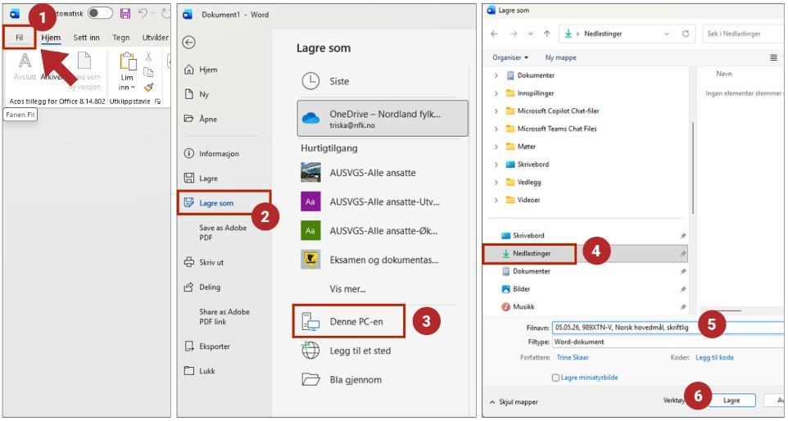Click the save diskette icon in title bar
Viewport: 788px width, 421px height.
click(125, 14)
